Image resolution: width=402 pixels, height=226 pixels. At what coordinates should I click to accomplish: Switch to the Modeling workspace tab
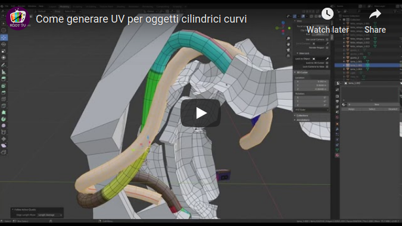(x=64, y=7)
